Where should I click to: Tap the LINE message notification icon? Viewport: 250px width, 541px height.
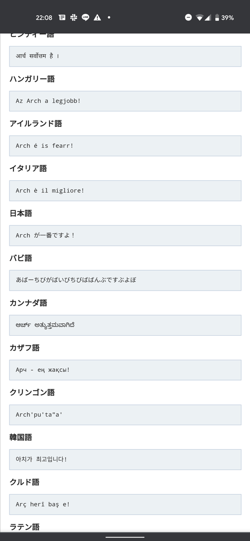click(85, 17)
